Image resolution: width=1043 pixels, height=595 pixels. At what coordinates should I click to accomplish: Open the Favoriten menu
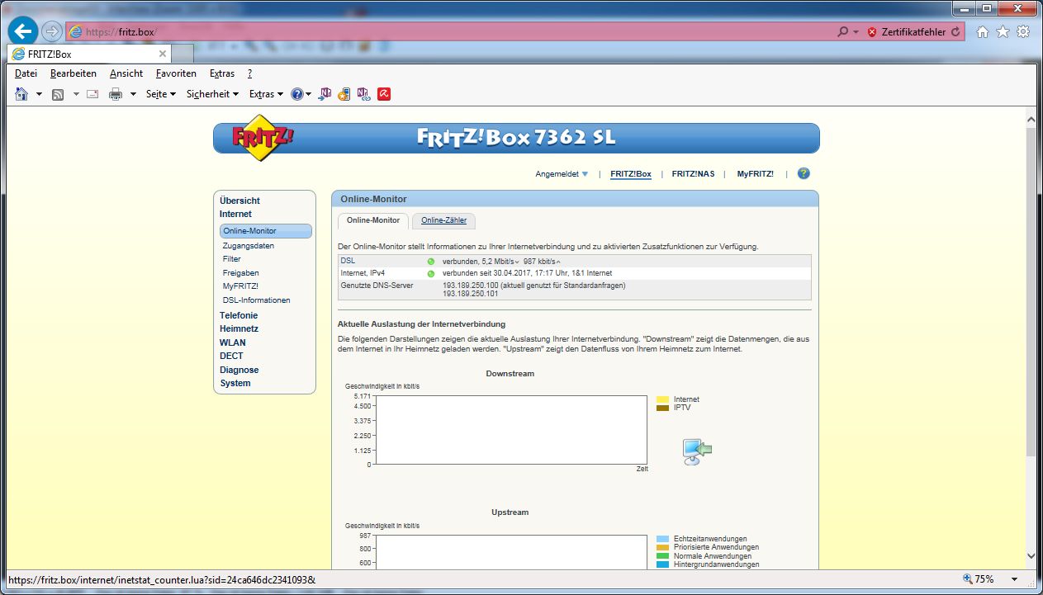coord(176,73)
